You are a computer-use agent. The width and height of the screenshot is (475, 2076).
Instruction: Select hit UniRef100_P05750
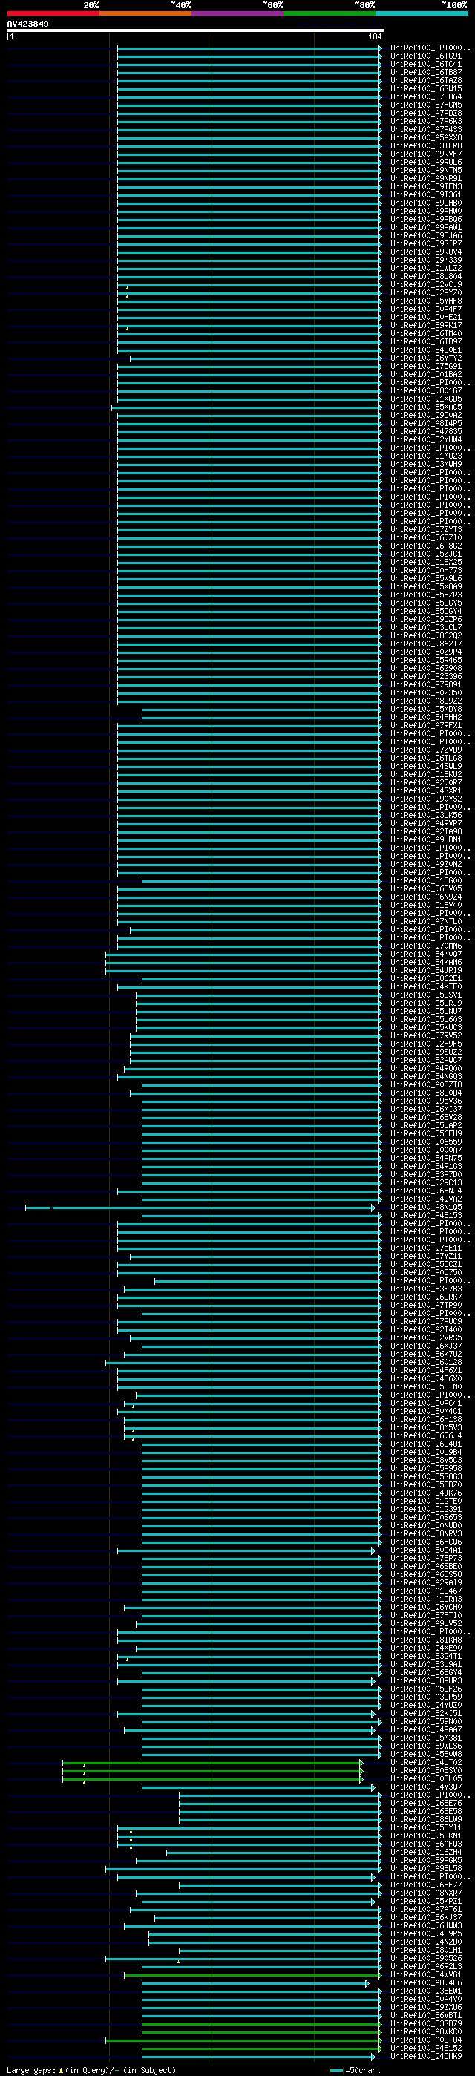(426, 1272)
